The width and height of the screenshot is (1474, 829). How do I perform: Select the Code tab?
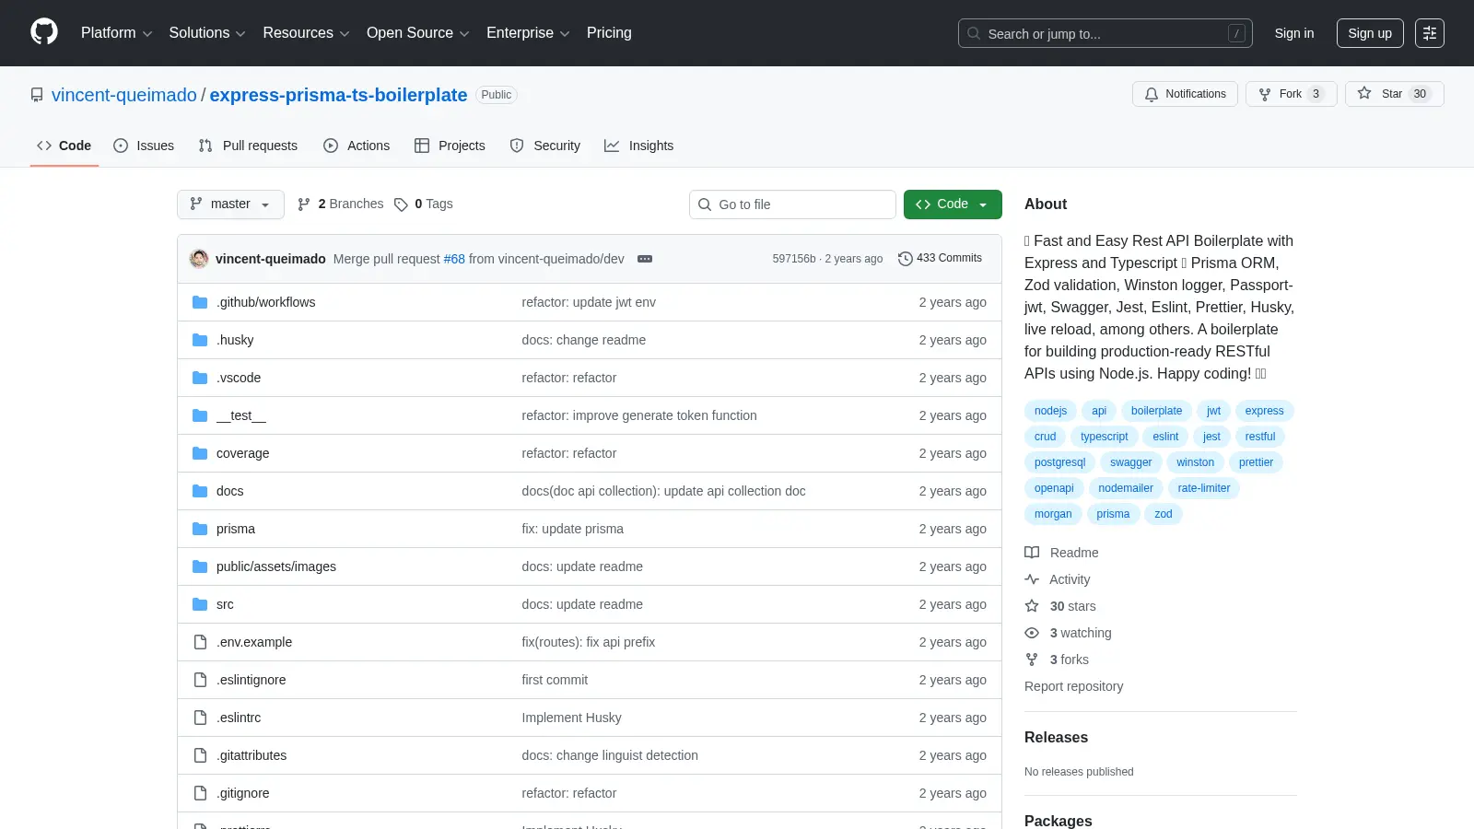point(64,146)
